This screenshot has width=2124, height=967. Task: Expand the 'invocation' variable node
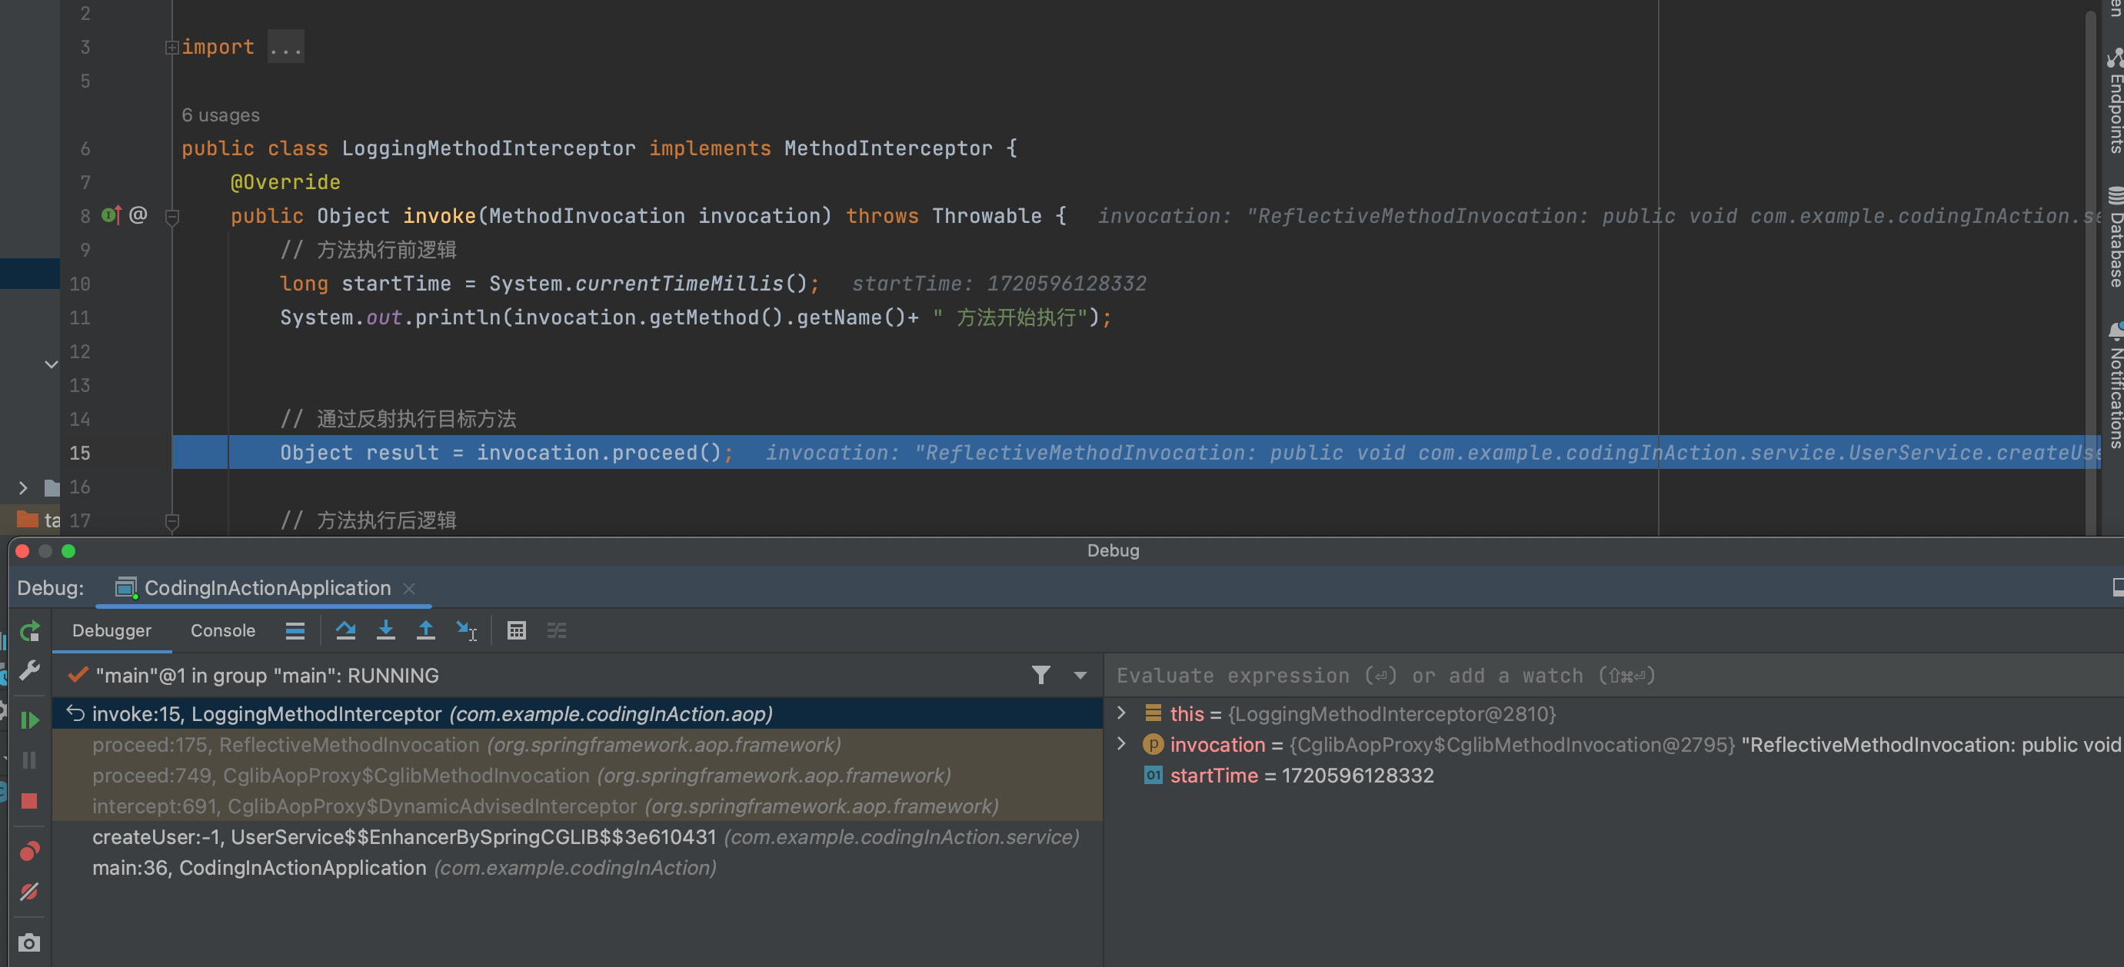(1121, 743)
